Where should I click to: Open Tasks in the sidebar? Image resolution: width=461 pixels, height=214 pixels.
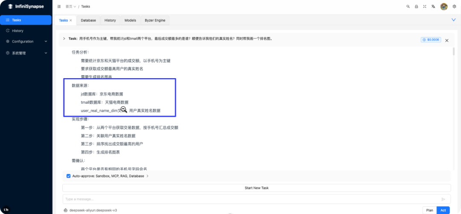pos(26,20)
